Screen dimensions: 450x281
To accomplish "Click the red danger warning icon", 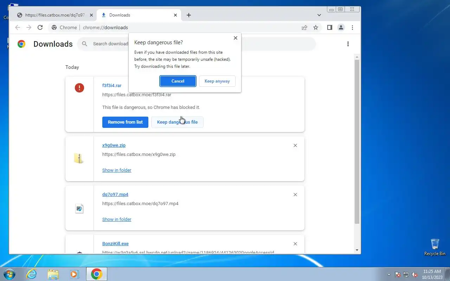I will (x=79, y=88).
